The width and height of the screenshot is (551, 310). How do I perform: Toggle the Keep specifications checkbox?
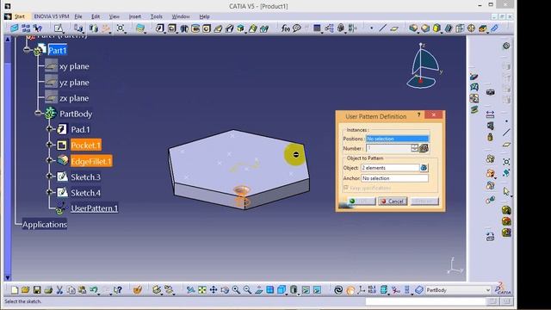pos(346,188)
